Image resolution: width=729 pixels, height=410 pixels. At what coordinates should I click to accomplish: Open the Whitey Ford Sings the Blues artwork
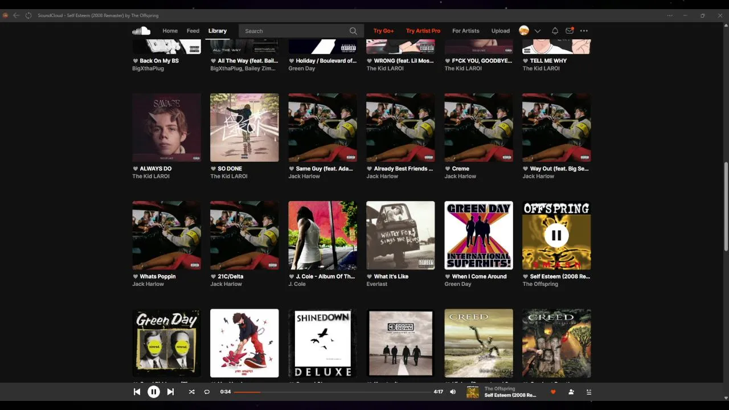(x=400, y=235)
